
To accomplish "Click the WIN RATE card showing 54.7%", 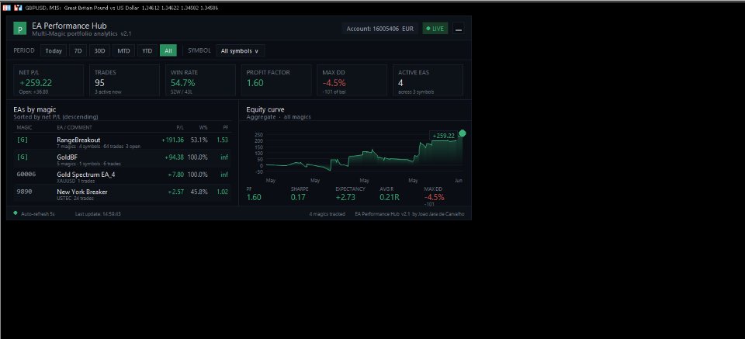I will (200, 81).
